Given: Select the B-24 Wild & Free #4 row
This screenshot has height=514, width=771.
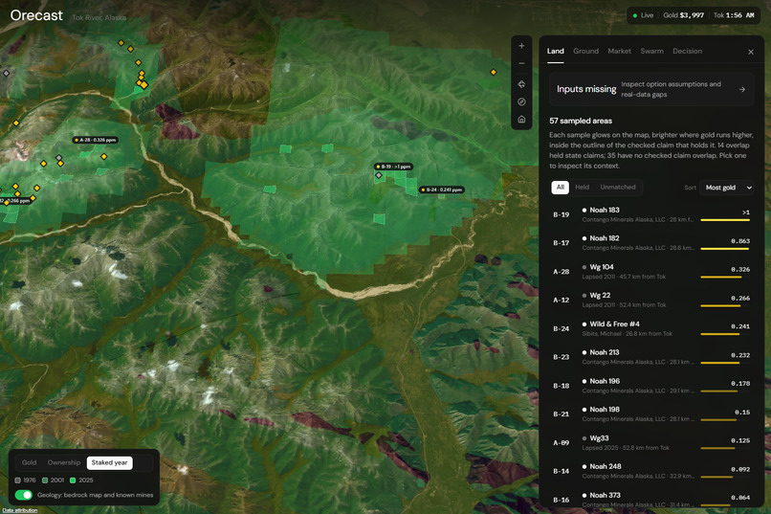Looking at the screenshot, I should pyautogui.click(x=651, y=328).
